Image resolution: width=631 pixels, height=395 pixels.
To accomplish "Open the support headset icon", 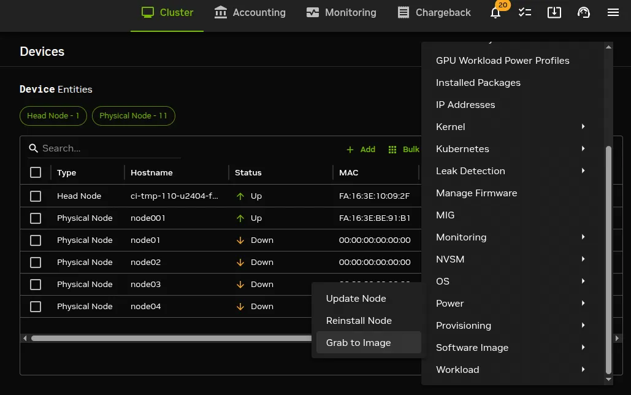I will click(x=584, y=12).
